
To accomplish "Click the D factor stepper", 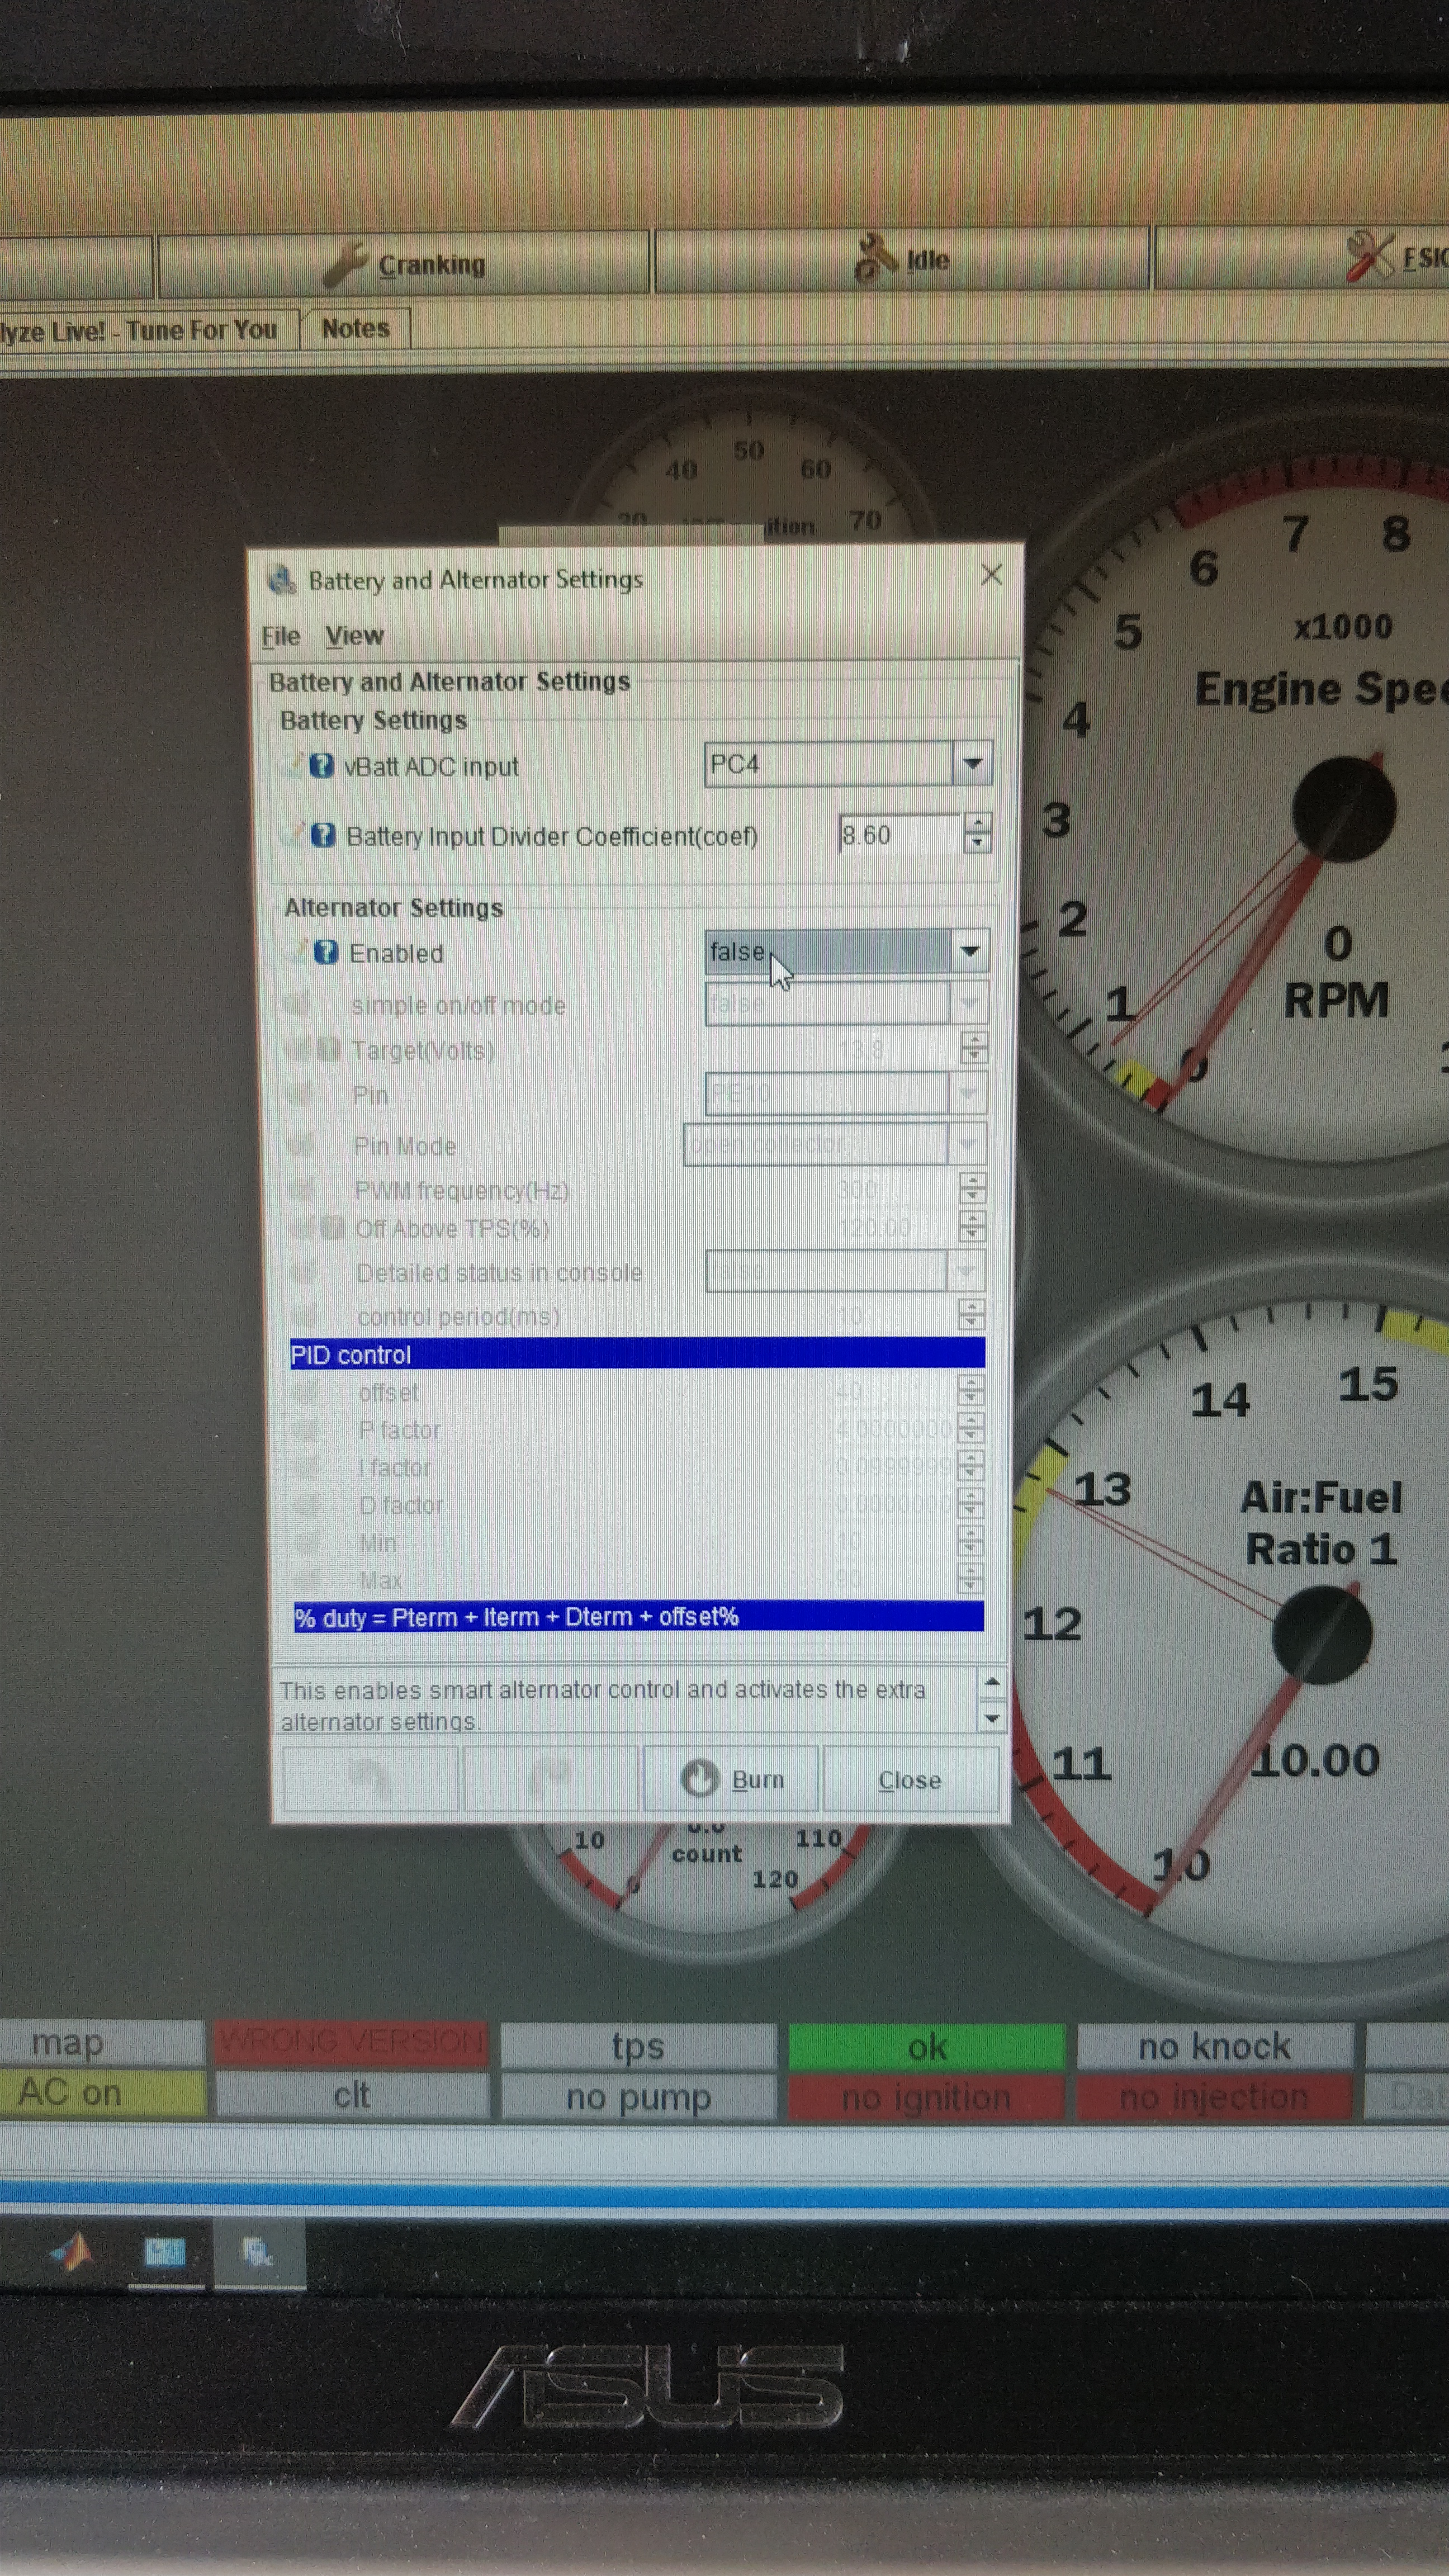I will point(971,1502).
